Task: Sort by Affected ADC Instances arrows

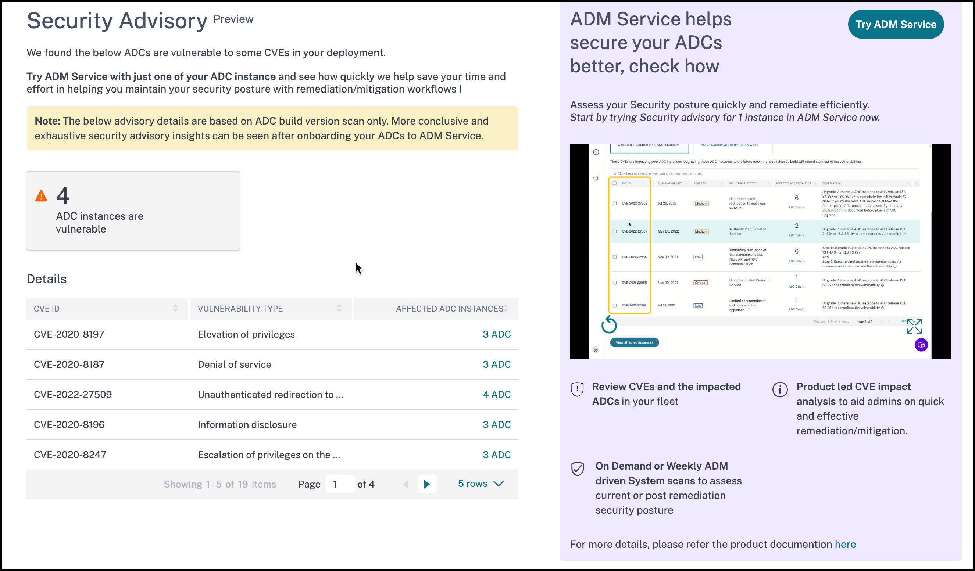Action: 506,308
